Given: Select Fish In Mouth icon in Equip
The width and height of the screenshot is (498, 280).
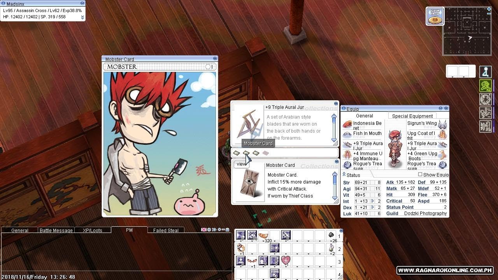Looking at the screenshot, I should (347, 135).
